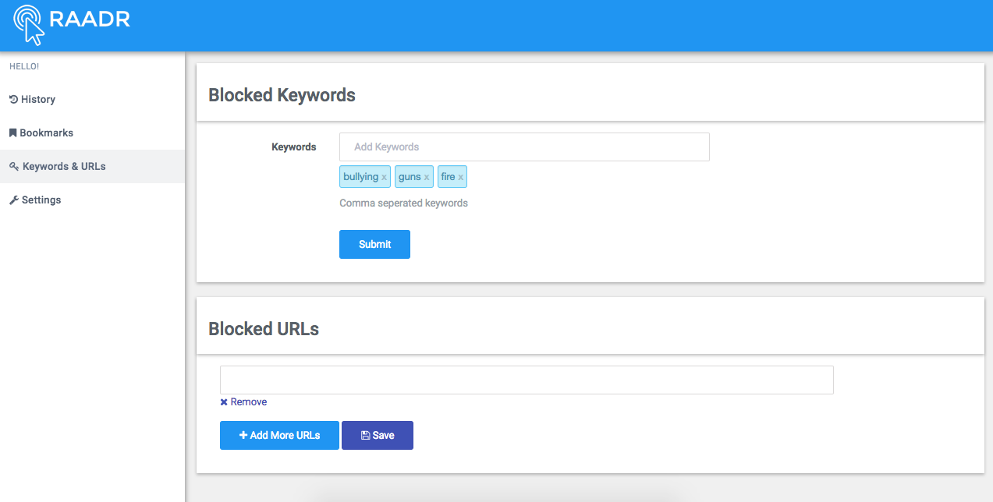Click the RAADR cursor logo icon
Viewport: 993px width, 502px height.
pos(29,23)
